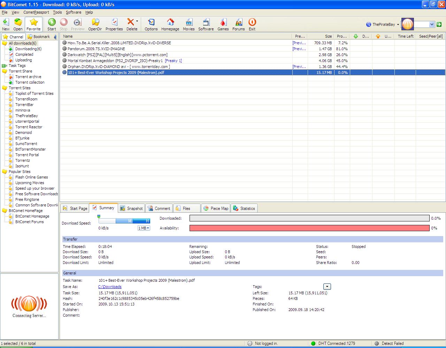Switch to the Start Page tab

tap(75, 208)
